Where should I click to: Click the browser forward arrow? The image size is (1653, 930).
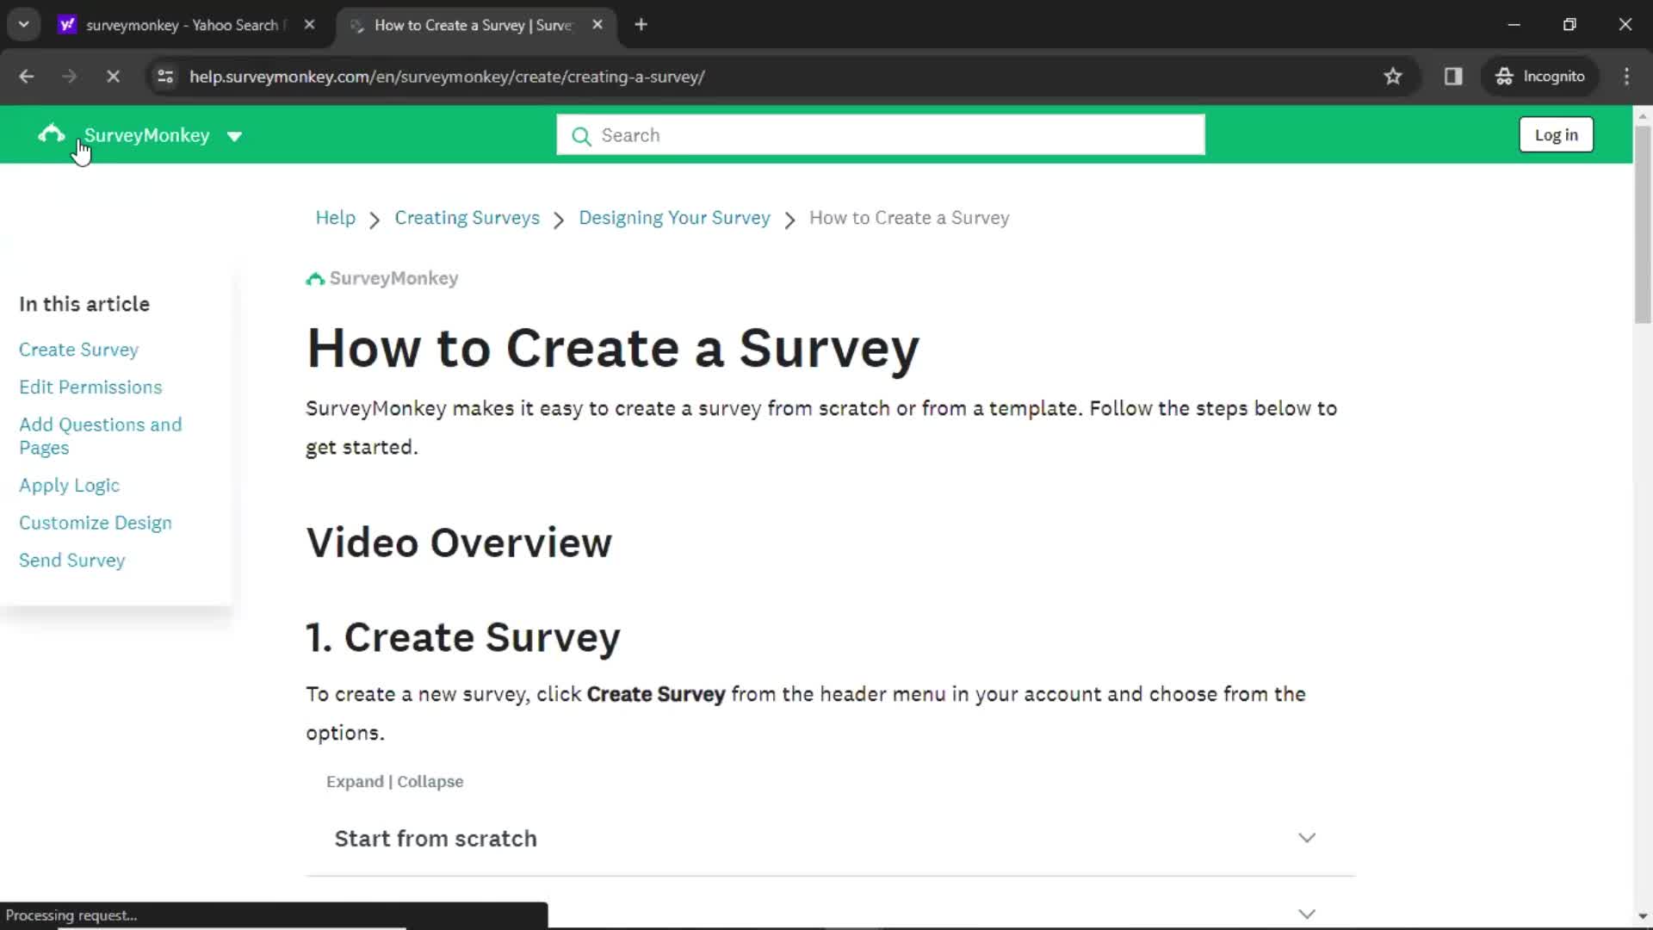(x=70, y=77)
